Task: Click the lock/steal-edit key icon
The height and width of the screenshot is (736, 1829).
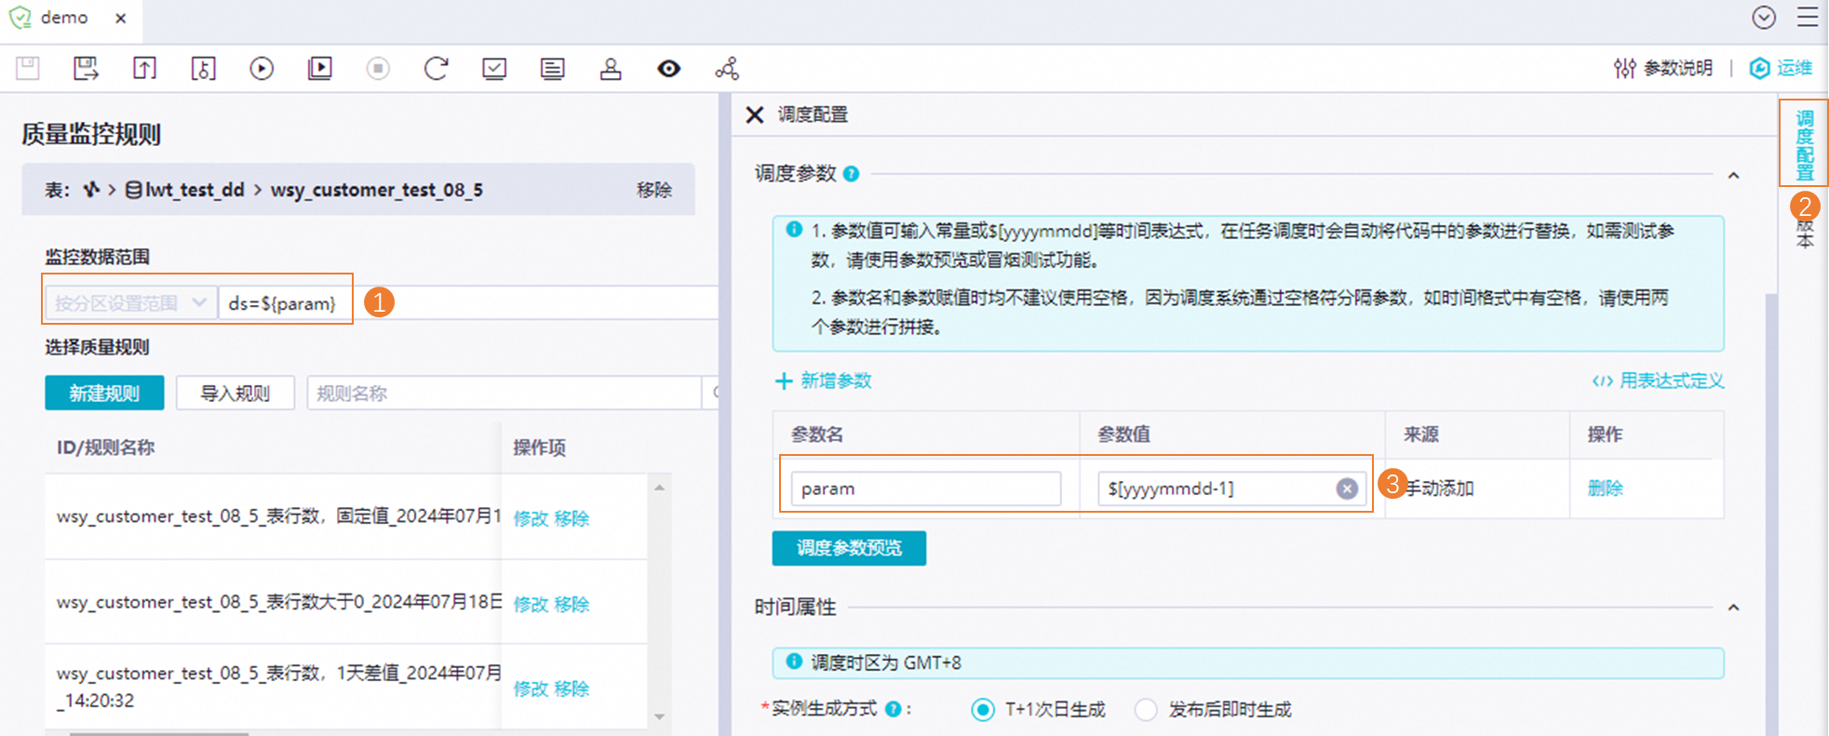Action: pyautogui.click(x=203, y=68)
